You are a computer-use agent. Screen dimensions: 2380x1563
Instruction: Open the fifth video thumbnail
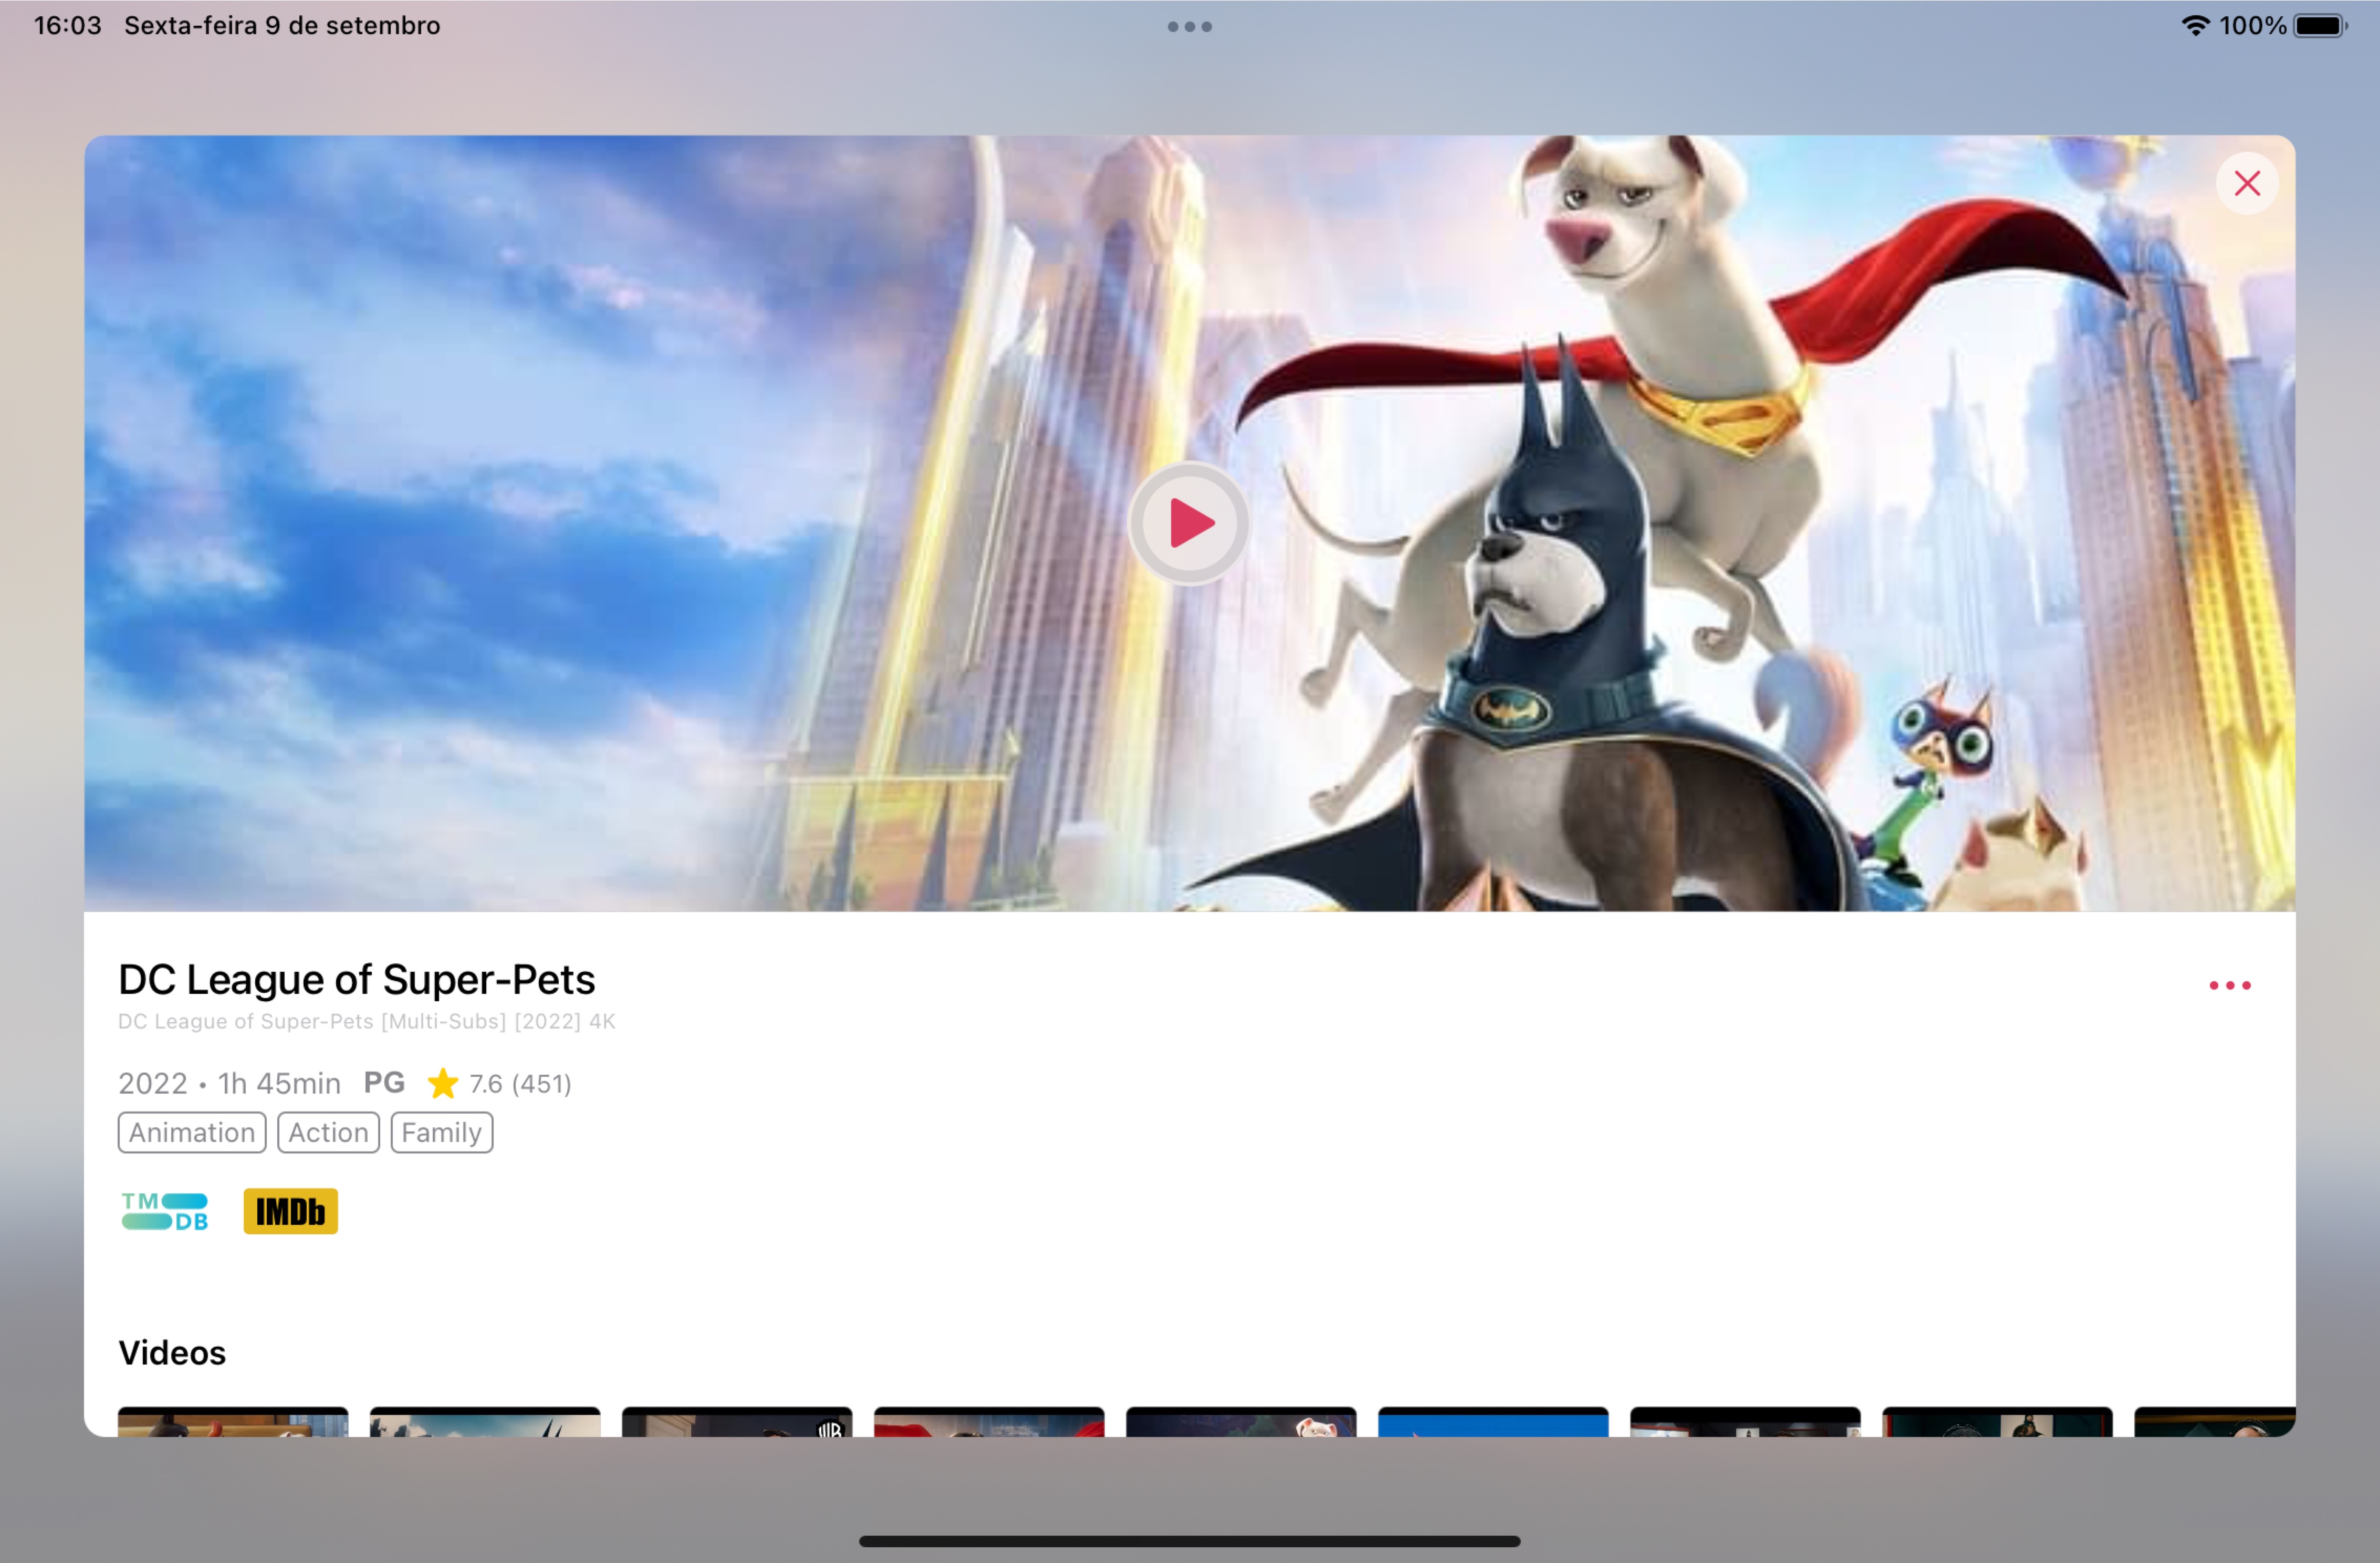coord(1241,1422)
